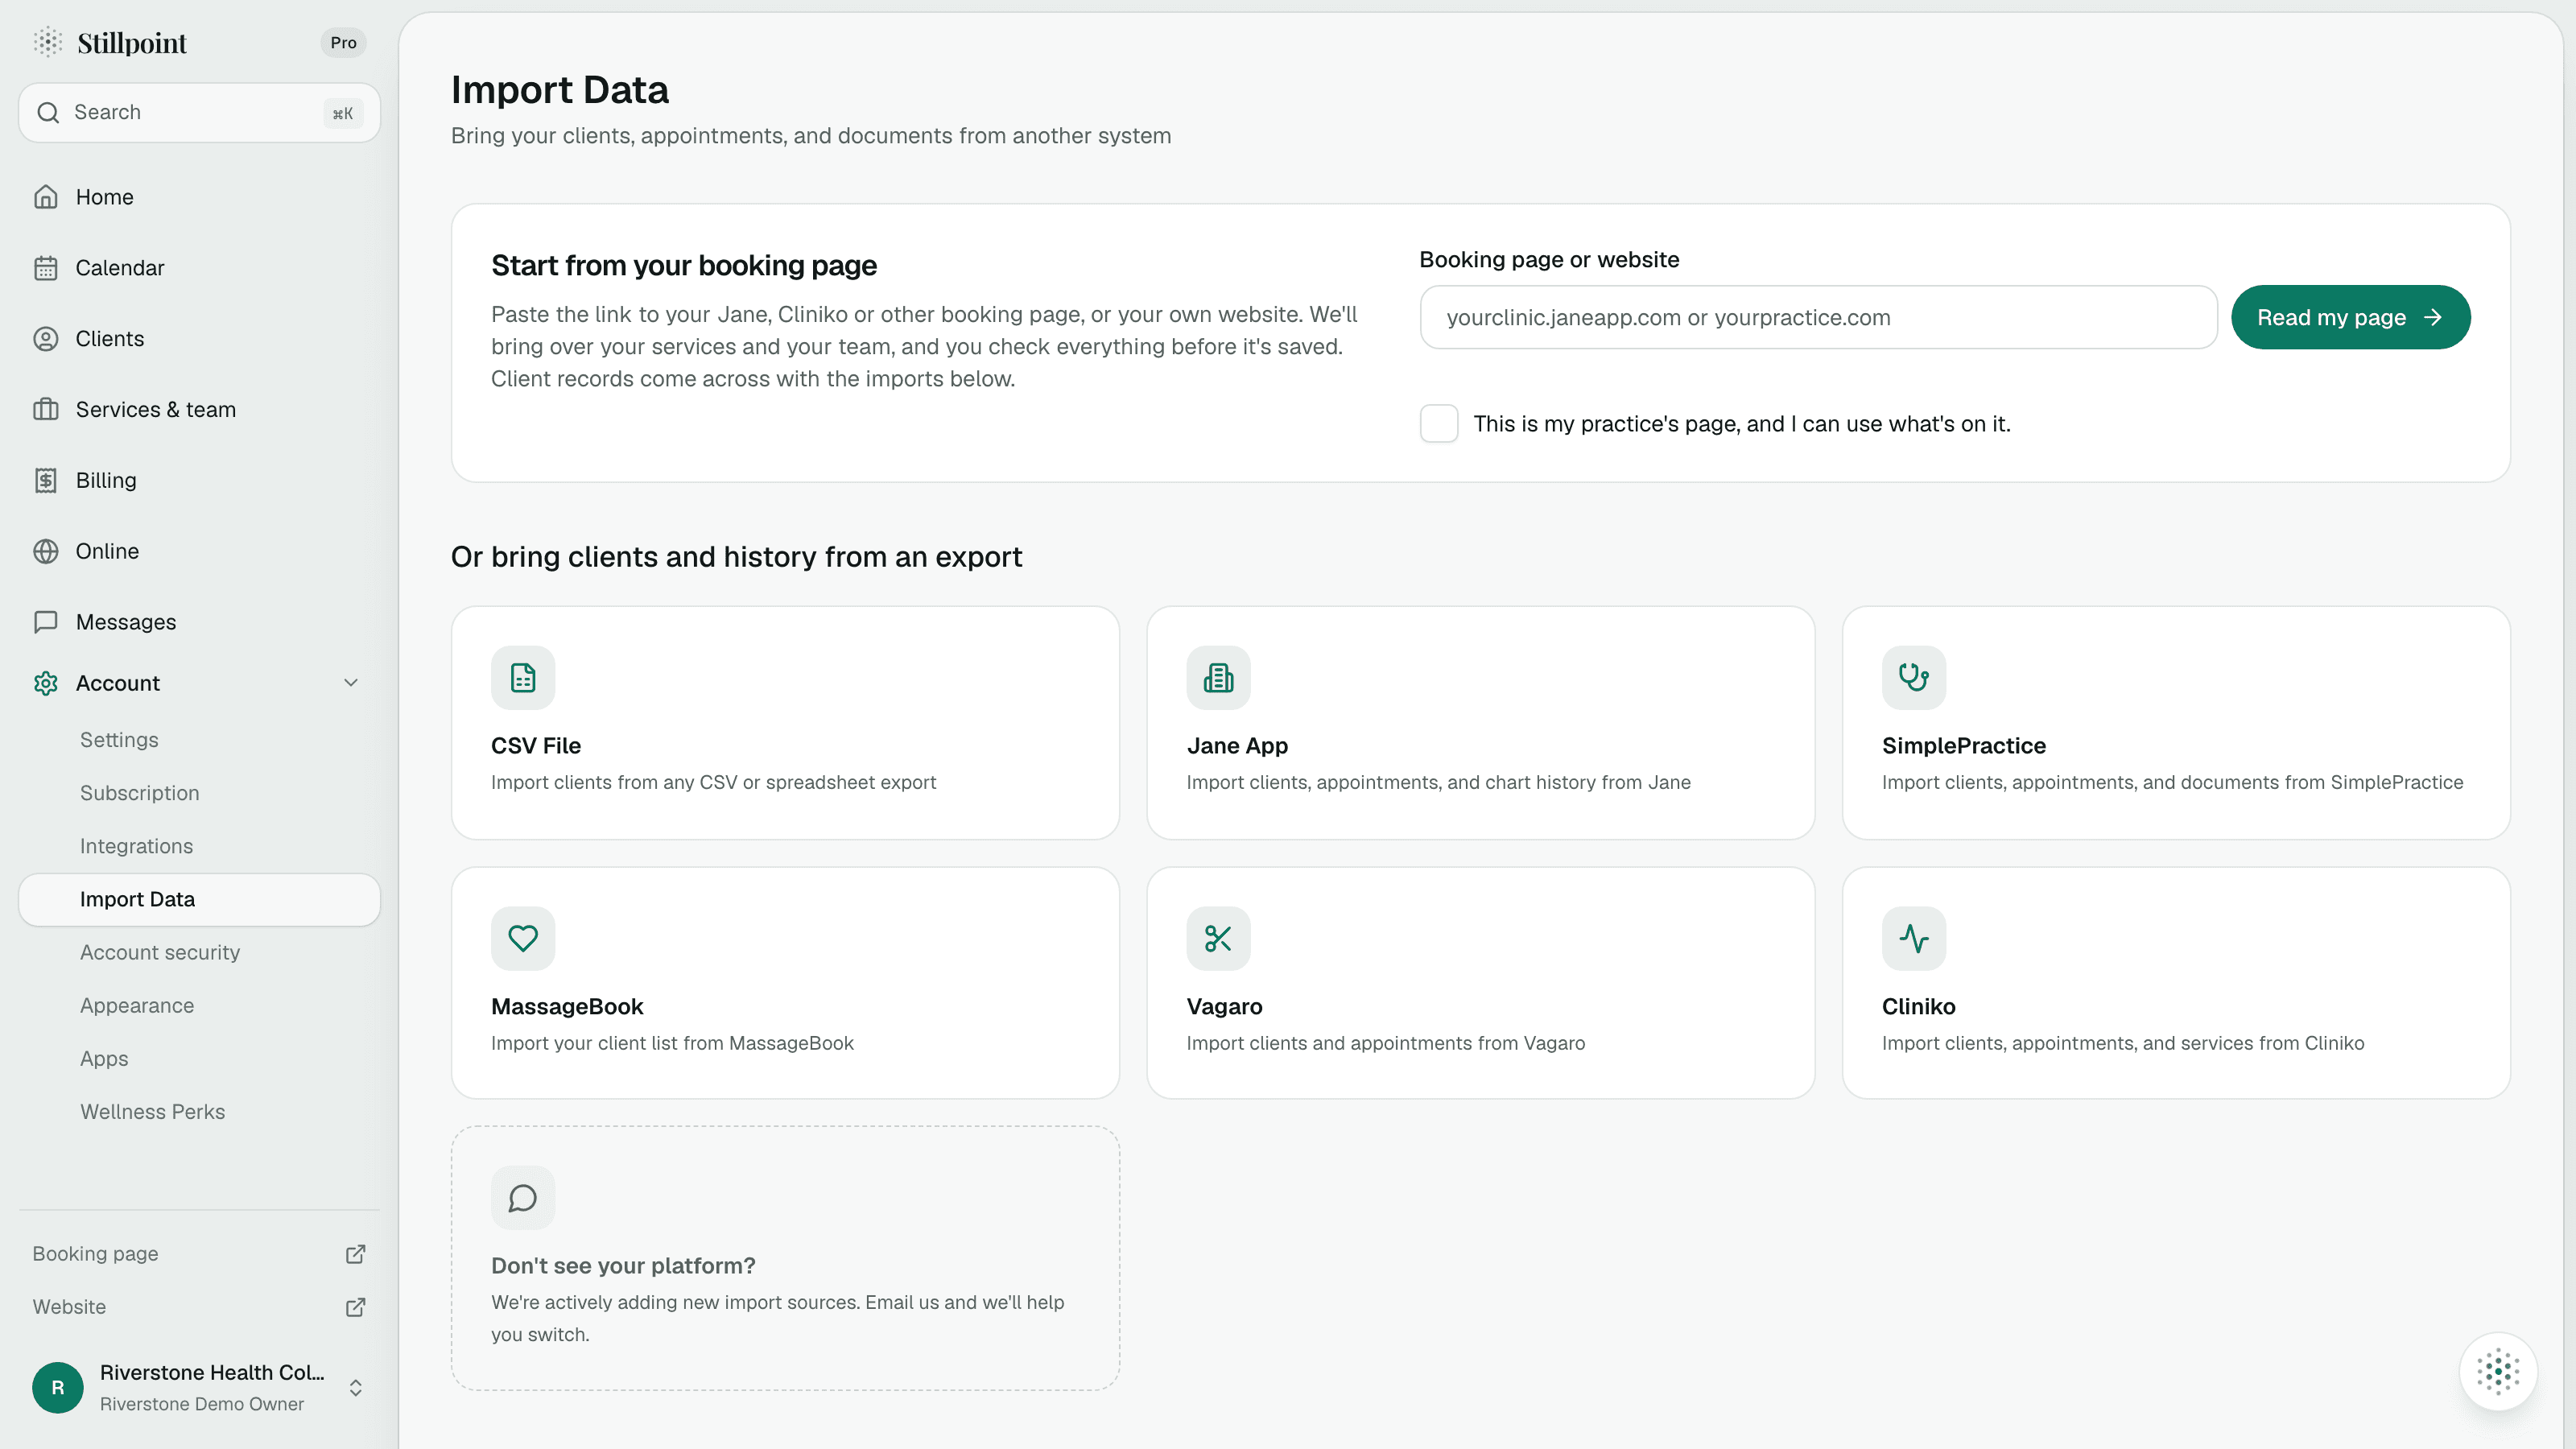Click the 'Don't see your platform?' heading
The height and width of the screenshot is (1449, 2576).
(623, 1266)
